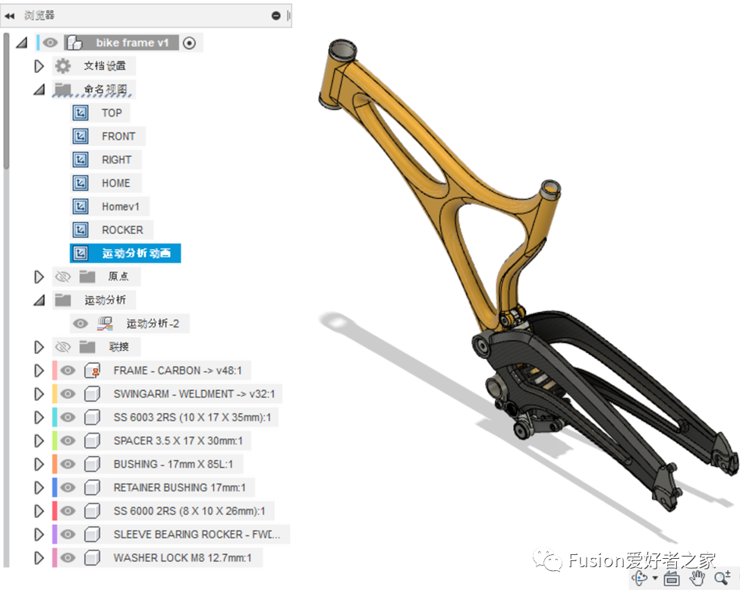The image size is (740, 593).
Task: Hide SS 6003 2RS via eye icon
Action: (68, 418)
